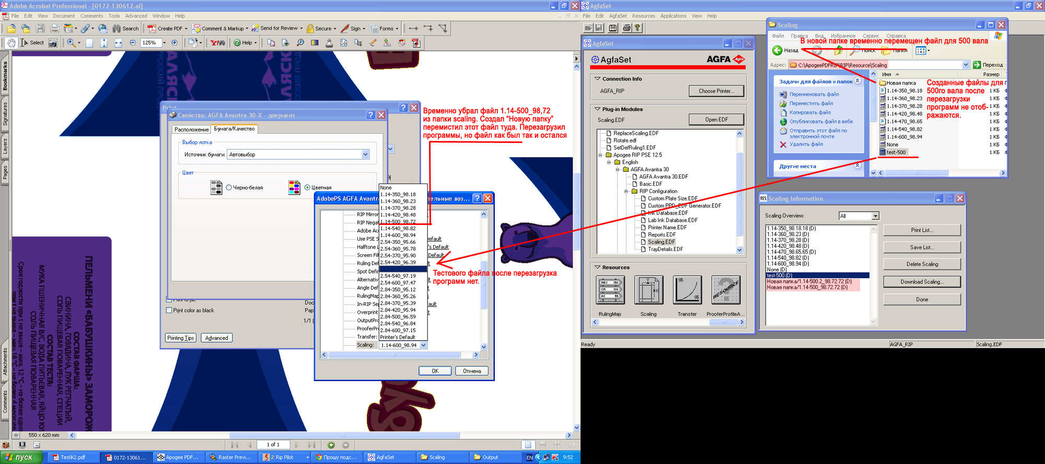
Task: Click the help question-mark icon in AgfaSet toolbar
Action: (637, 28)
